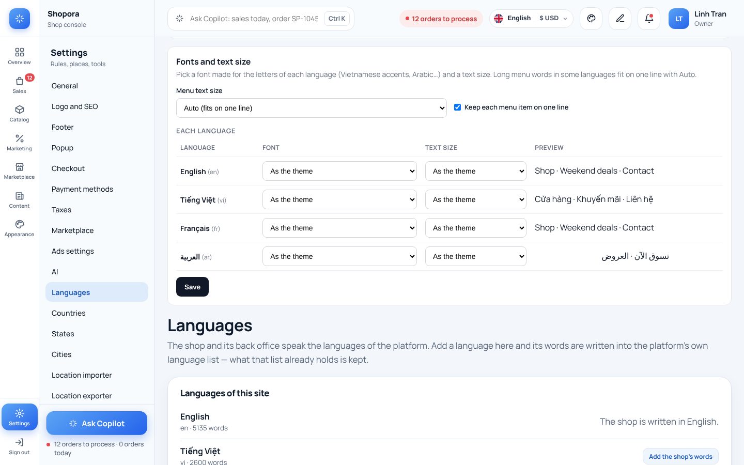Open the English font dropdown

coord(339,171)
